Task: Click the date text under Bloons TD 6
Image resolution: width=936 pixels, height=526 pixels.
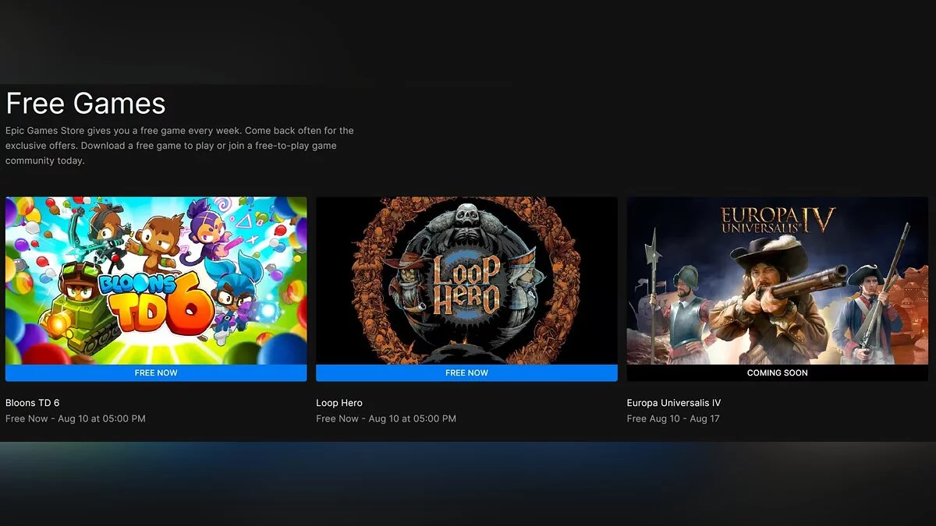Action: coord(76,418)
